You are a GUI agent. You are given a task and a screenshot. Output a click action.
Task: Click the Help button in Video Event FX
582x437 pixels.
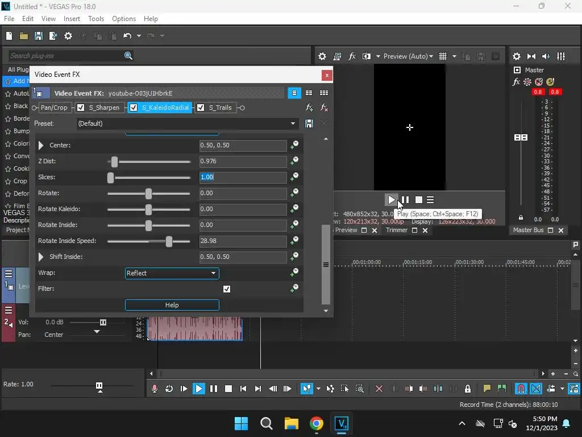tap(172, 305)
